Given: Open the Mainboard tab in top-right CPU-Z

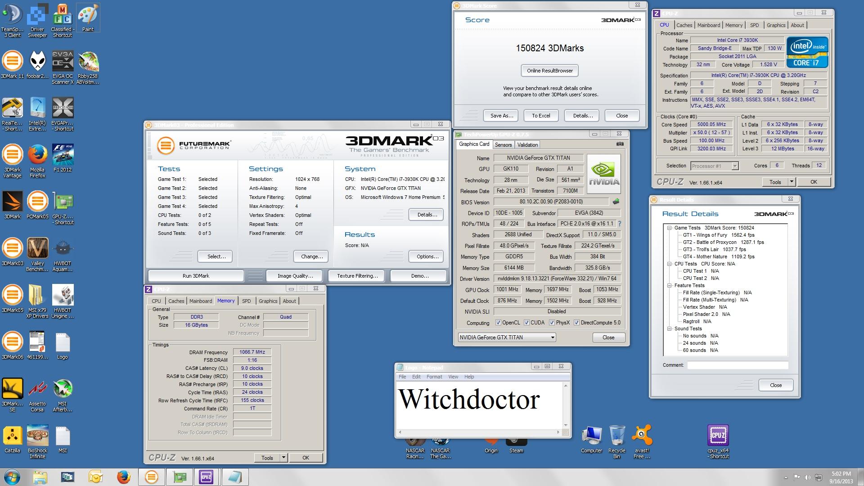Looking at the screenshot, I should coord(709,25).
